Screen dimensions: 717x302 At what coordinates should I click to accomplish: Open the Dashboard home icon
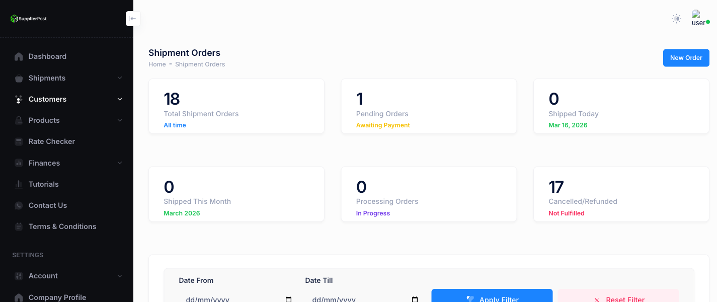(18, 56)
